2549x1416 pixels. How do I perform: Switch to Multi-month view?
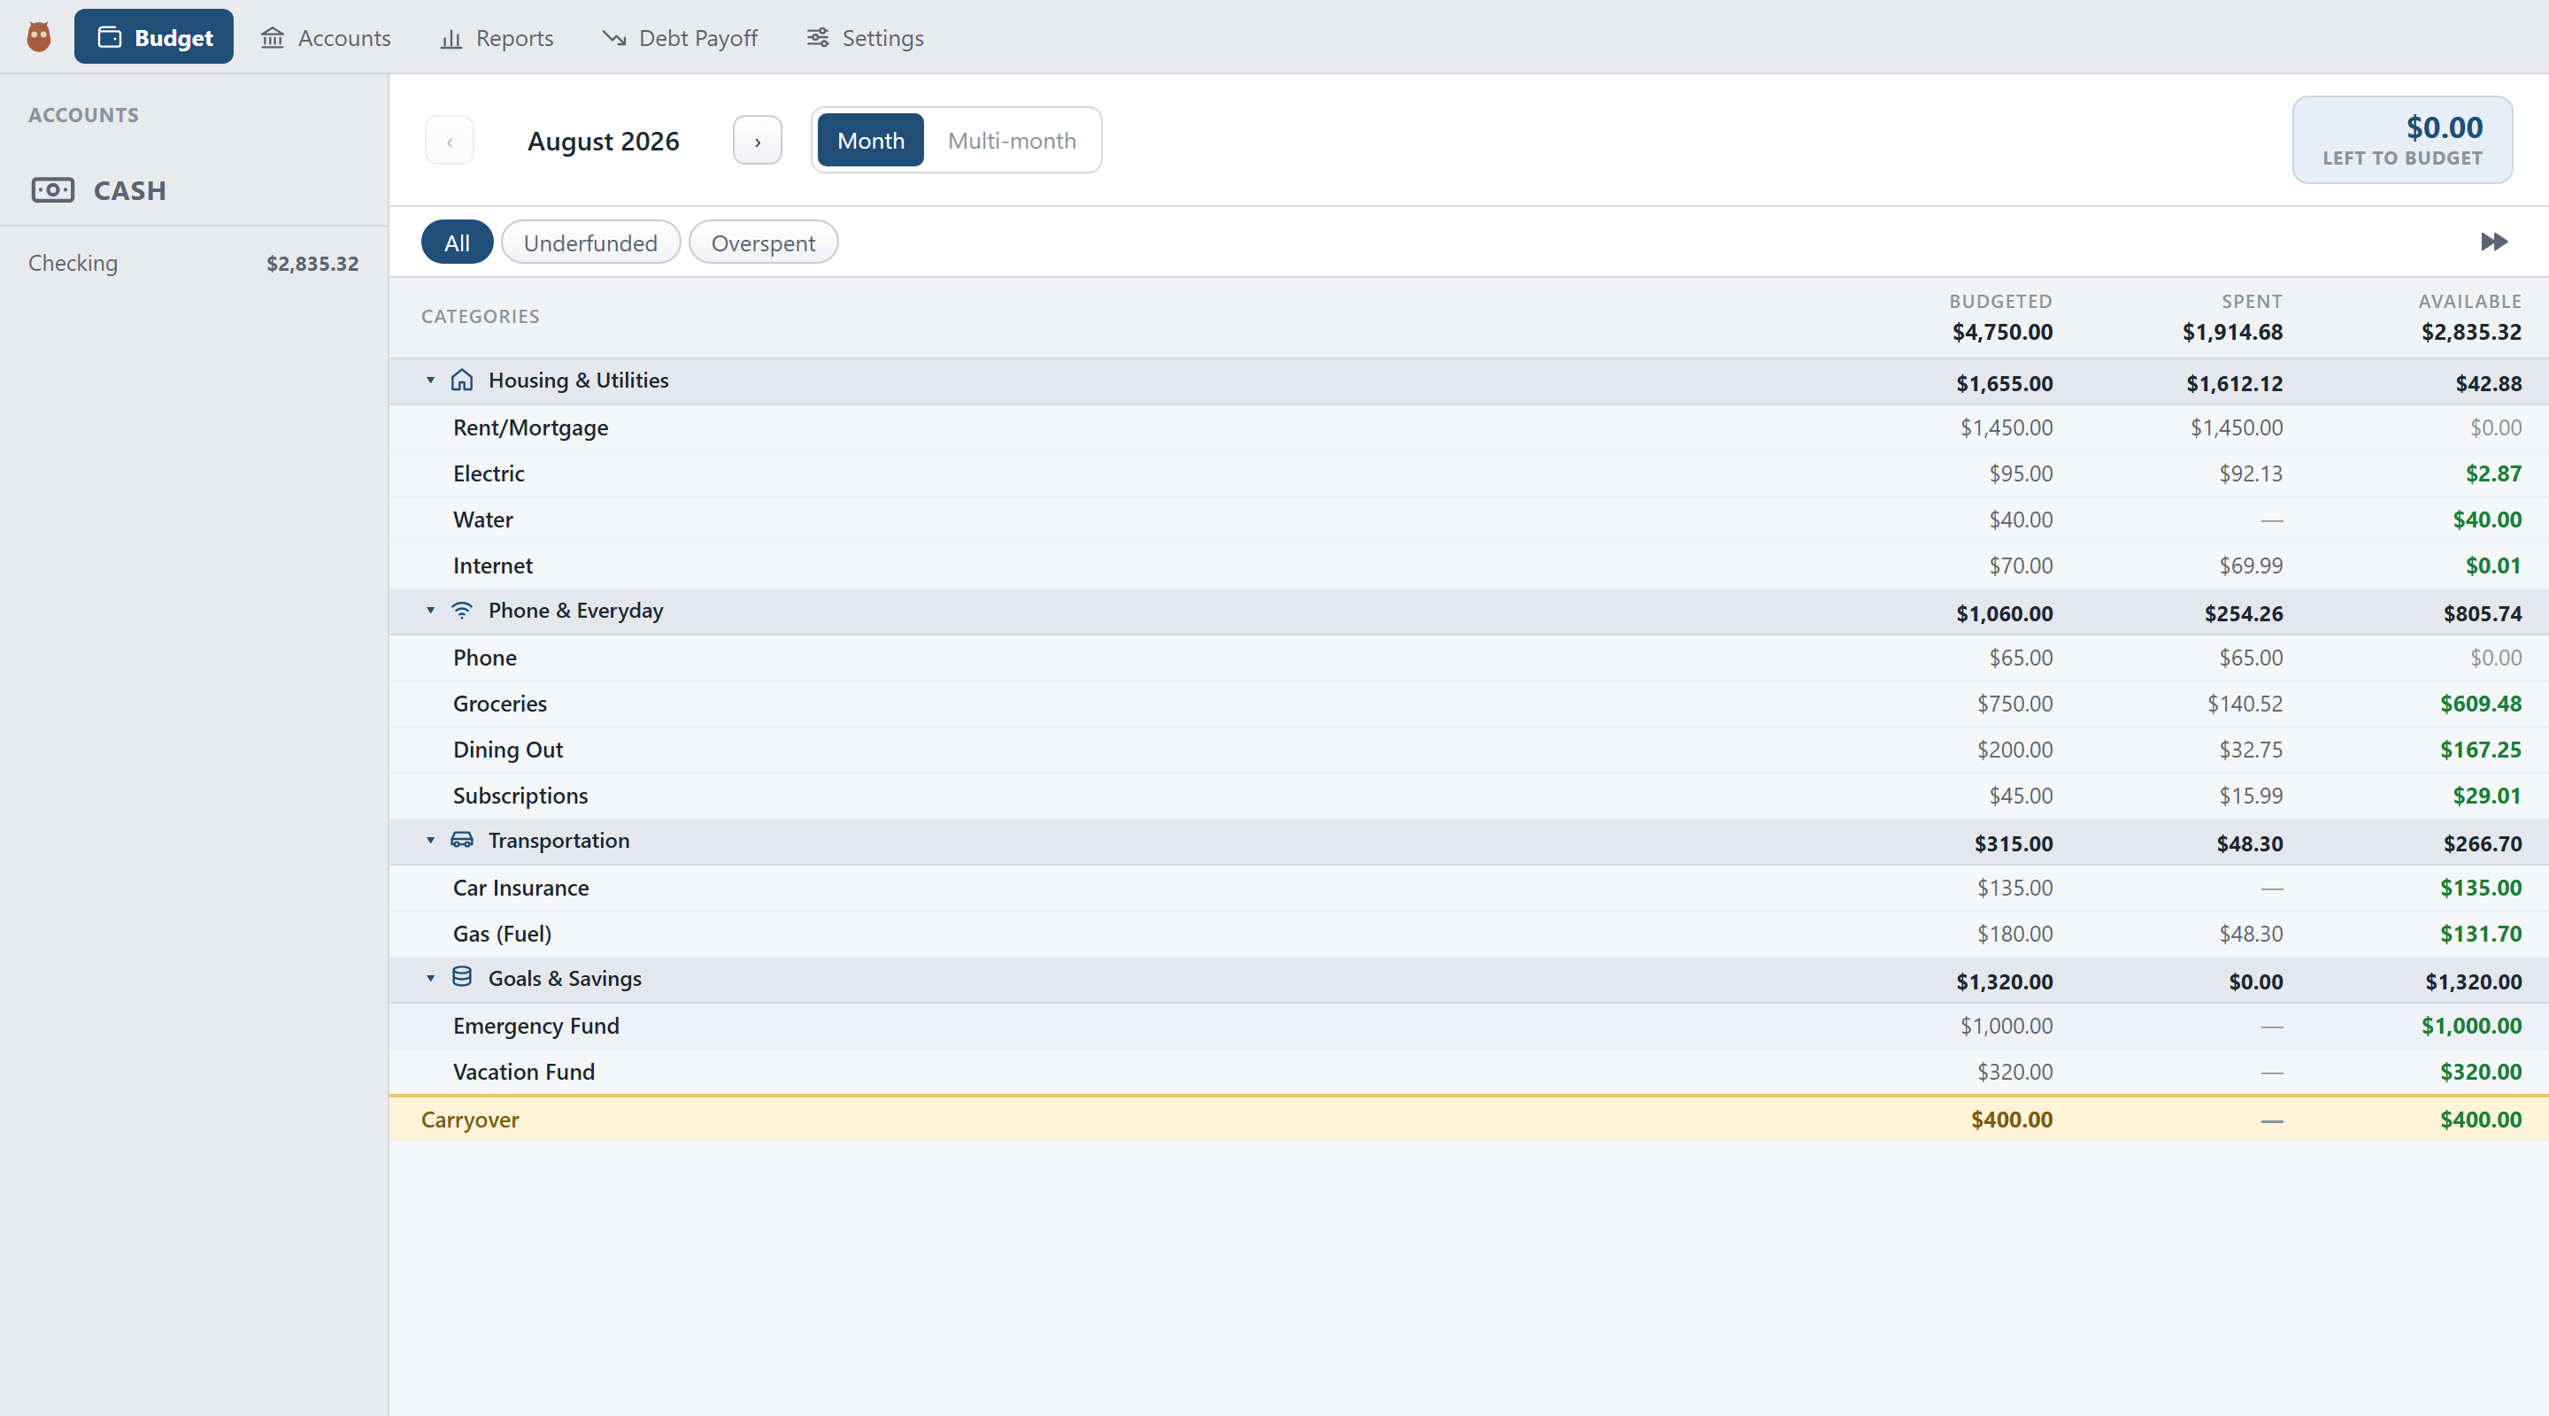pyautogui.click(x=1012, y=141)
